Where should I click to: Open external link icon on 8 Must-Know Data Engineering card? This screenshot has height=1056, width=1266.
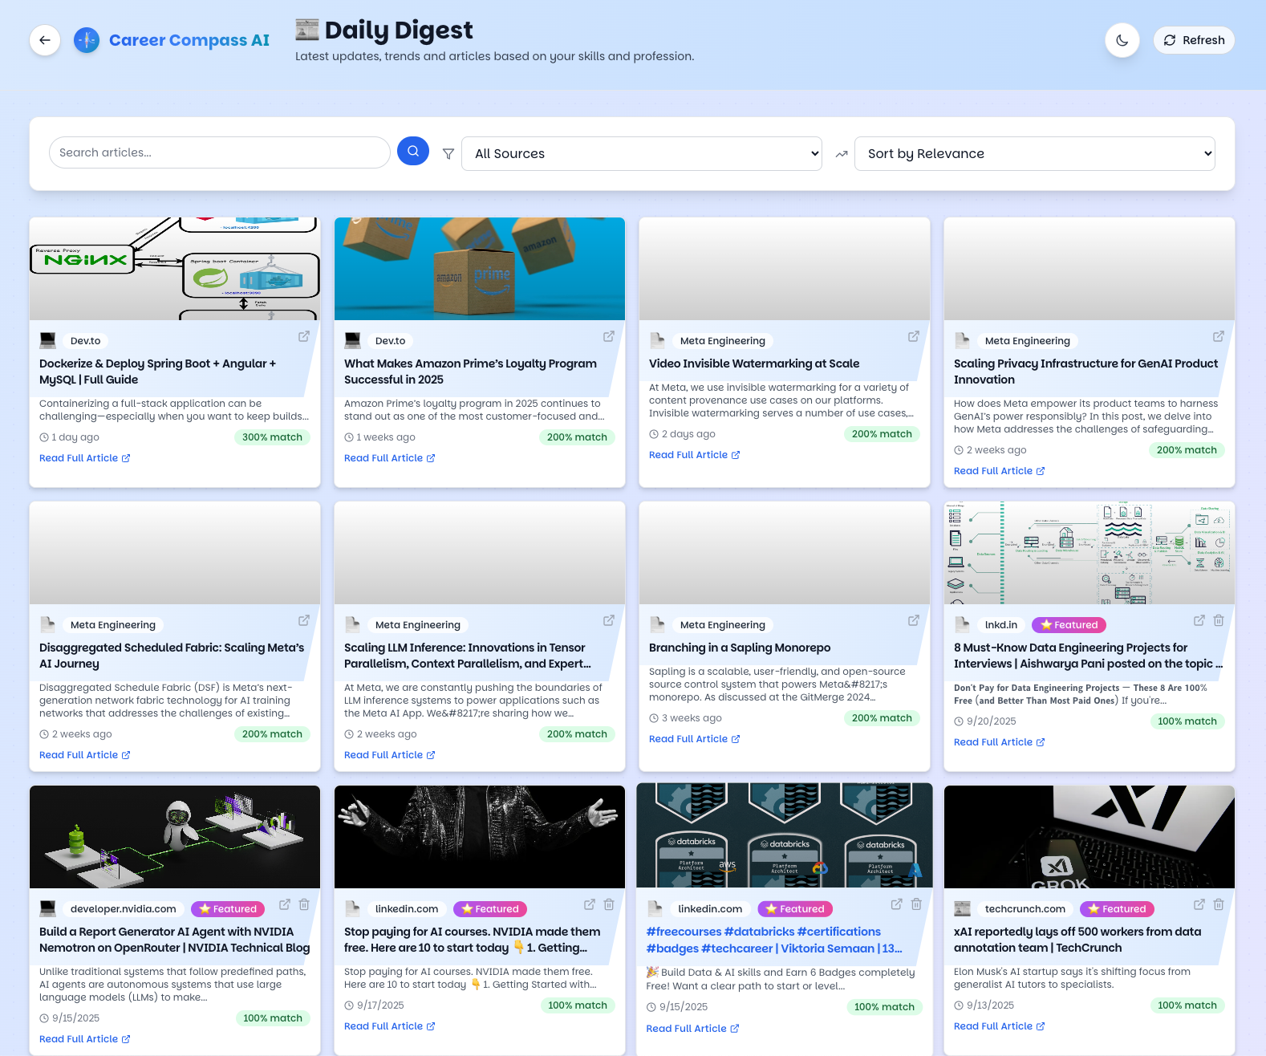point(1199,620)
